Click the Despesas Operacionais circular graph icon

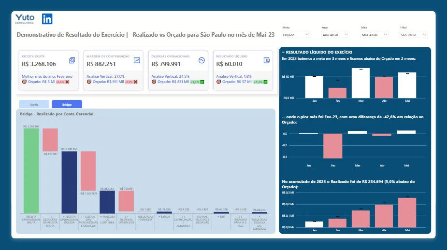tap(202, 60)
